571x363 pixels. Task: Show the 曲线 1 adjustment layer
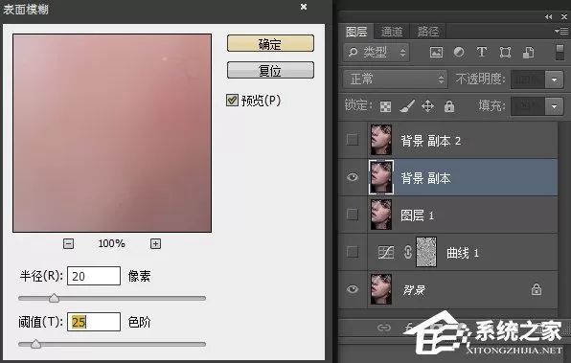353,252
